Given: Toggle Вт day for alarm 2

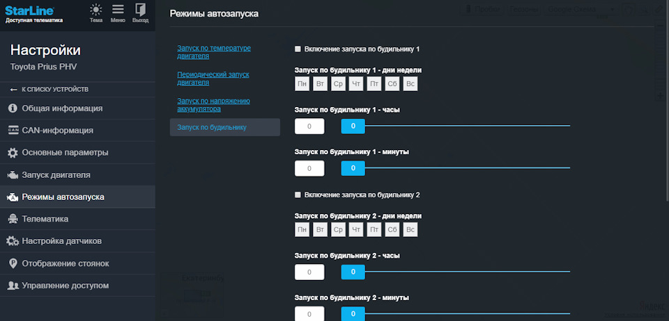Looking at the screenshot, I should pyautogui.click(x=320, y=229).
